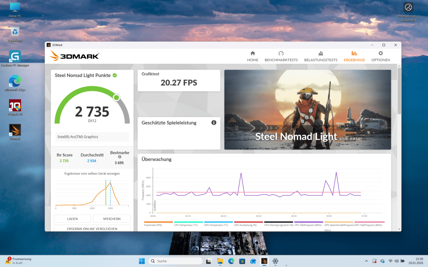Open the Belastungstests section
The image size is (428, 267).
(320, 56)
